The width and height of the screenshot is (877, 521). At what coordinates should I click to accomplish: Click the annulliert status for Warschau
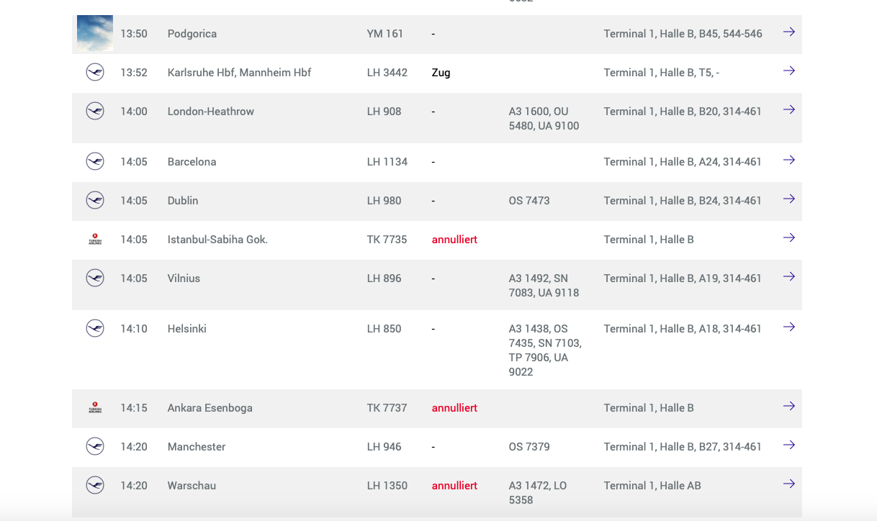tap(454, 486)
